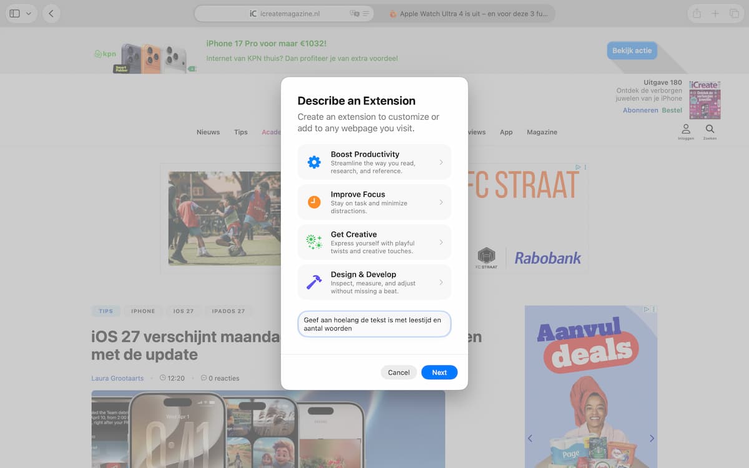Open the sidebar dropdown arrow in toolbar

(x=29, y=14)
